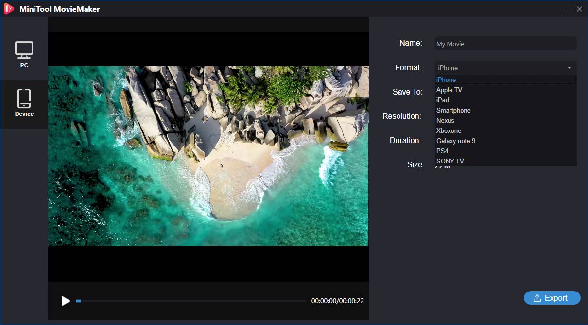
Task: Click the My Movie name field
Action: point(504,44)
